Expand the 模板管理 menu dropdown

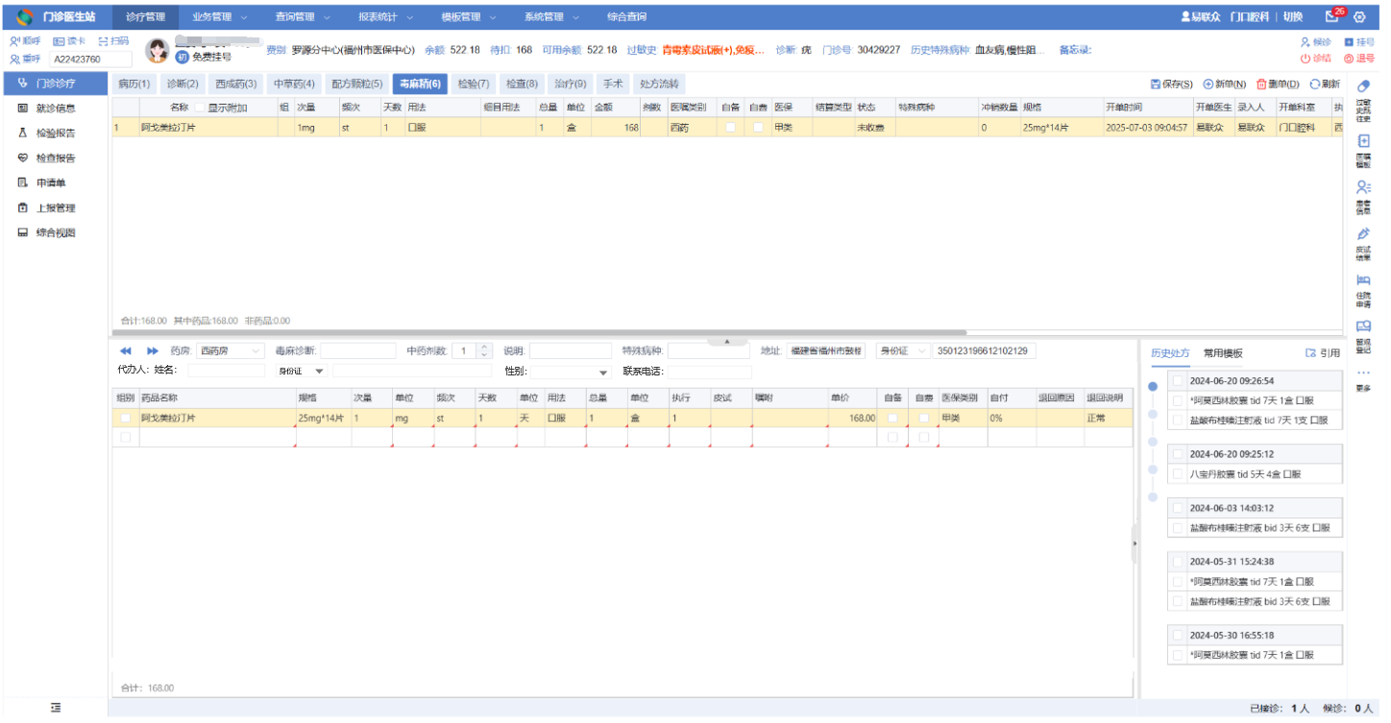click(469, 17)
